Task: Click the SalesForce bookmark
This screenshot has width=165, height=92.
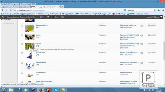Action: click(16, 14)
